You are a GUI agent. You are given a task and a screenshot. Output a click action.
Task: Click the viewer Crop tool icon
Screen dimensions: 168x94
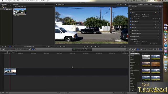61,46
